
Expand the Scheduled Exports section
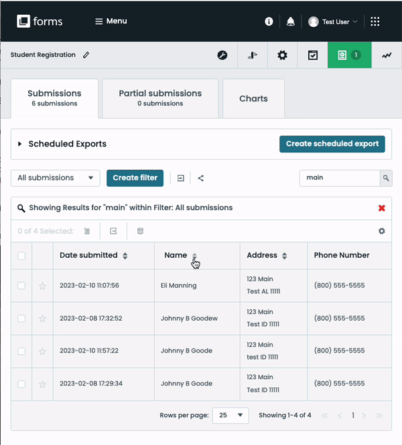click(x=20, y=144)
